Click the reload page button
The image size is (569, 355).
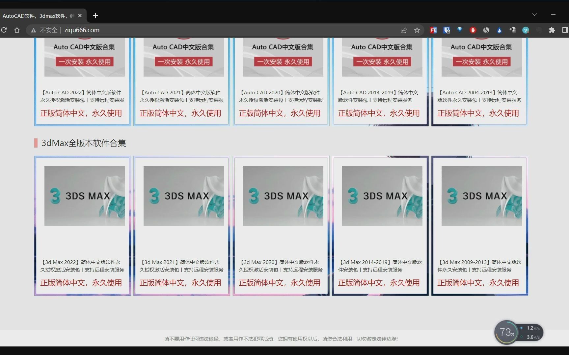[4, 30]
